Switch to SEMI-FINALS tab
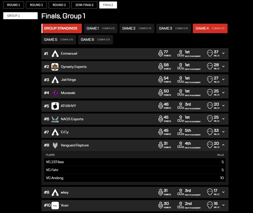This screenshot has width=253, height=213. 84,5
